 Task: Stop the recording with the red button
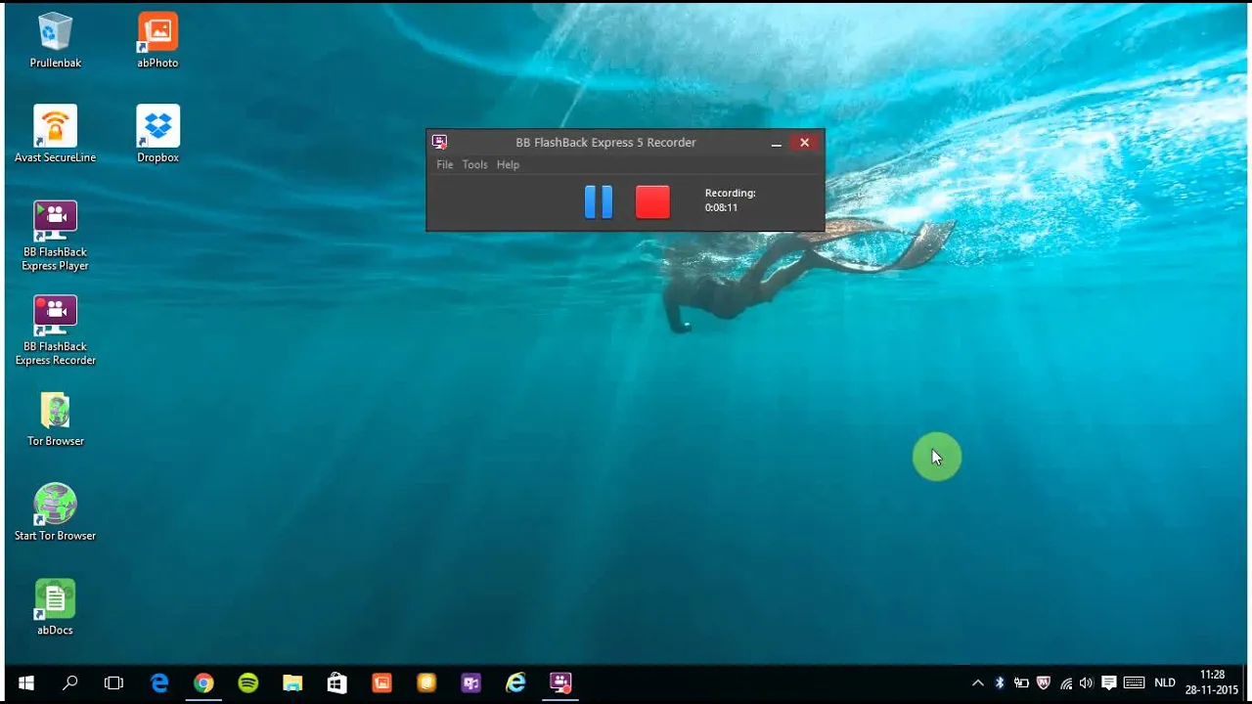[x=652, y=201]
